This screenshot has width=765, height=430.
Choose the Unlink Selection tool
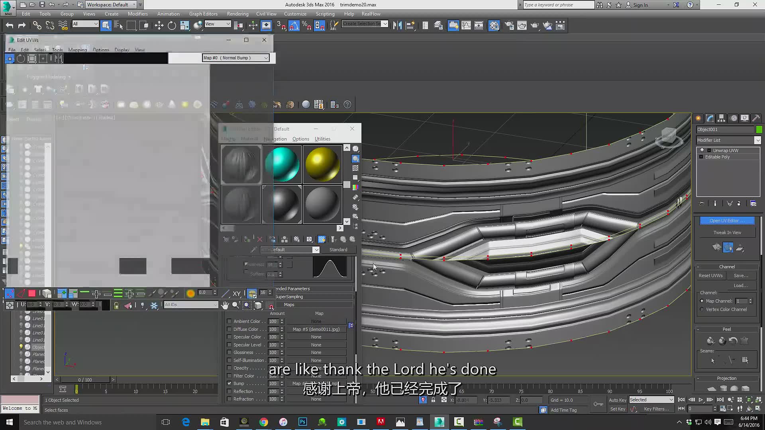click(x=50, y=25)
